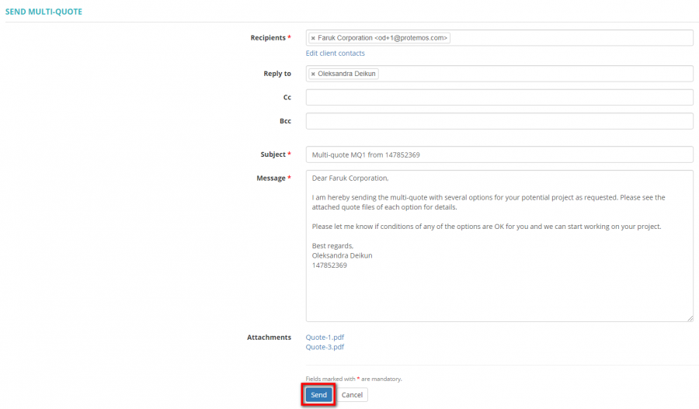699x409 pixels.
Task: Click the Recipients field label
Action: pyautogui.click(x=268, y=38)
